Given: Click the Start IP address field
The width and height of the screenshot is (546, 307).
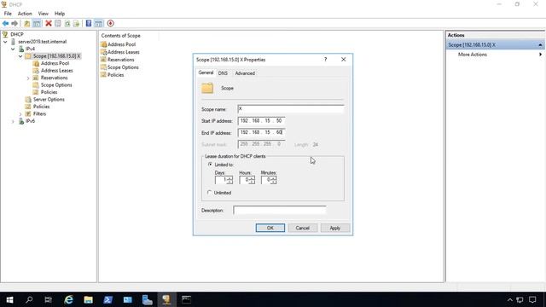Looking at the screenshot, I should (x=262, y=121).
